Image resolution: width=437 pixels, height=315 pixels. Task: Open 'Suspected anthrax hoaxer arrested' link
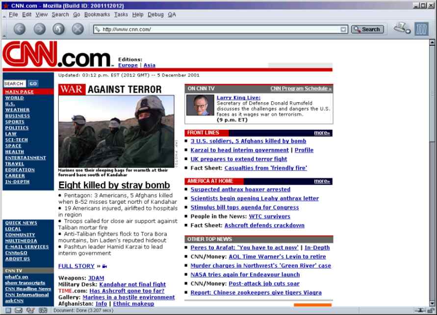coord(240,190)
